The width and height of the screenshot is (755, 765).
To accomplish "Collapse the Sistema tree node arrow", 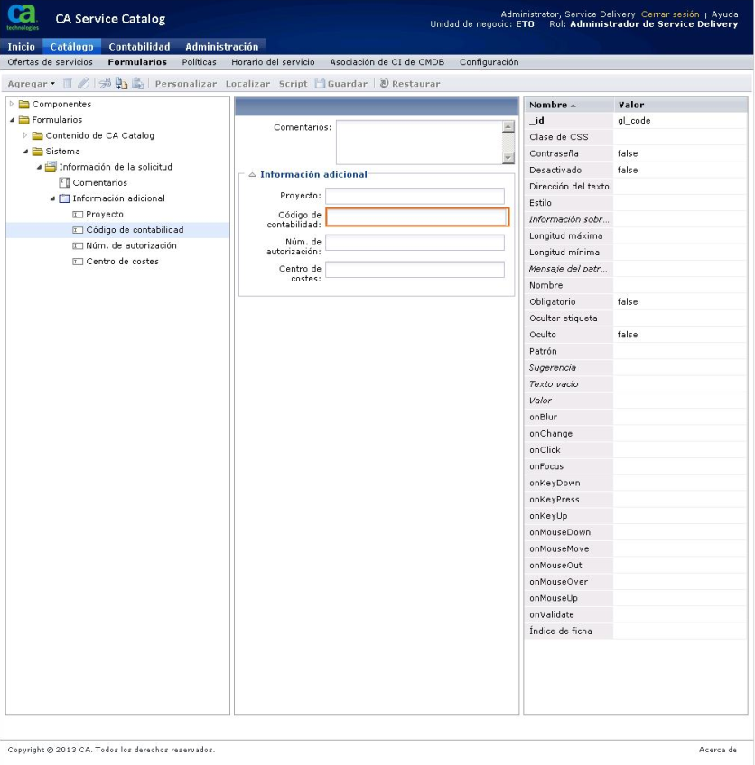I will tap(25, 152).
